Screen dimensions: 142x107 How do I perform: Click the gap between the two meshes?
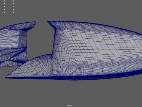coord(41,40)
